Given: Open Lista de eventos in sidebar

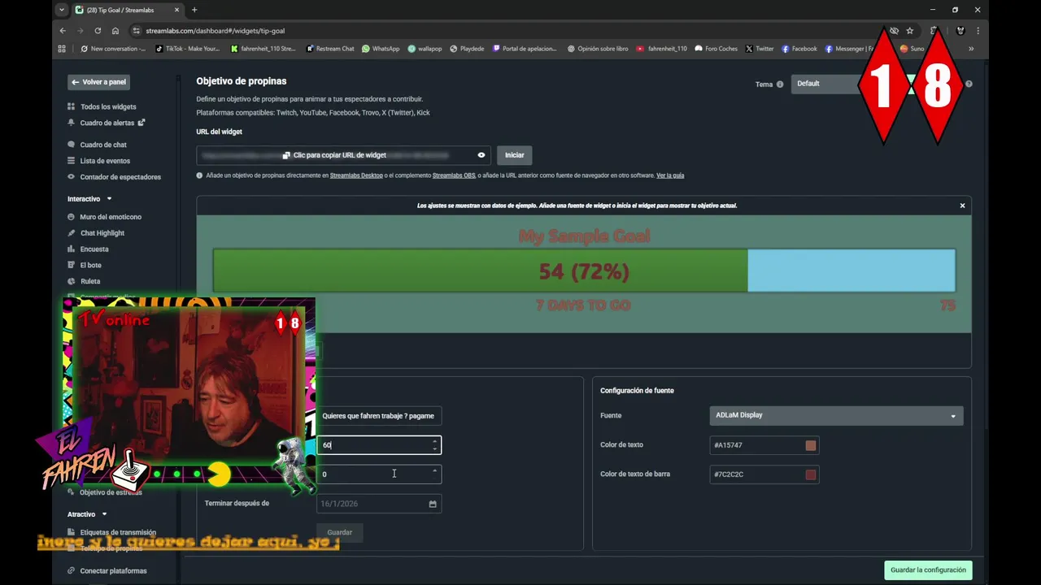Looking at the screenshot, I should pyautogui.click(x=104, y=161).
